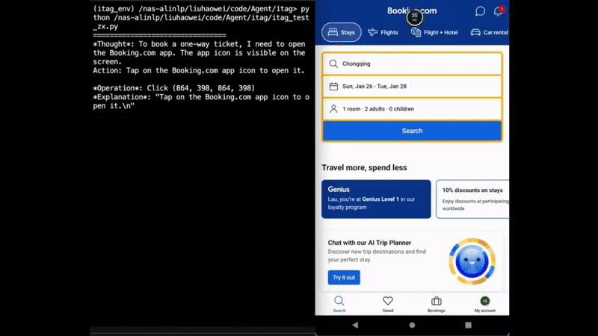Switch to the Car rental tab
The height and width of the screenshot is (336, 598).
pos(490,32)
